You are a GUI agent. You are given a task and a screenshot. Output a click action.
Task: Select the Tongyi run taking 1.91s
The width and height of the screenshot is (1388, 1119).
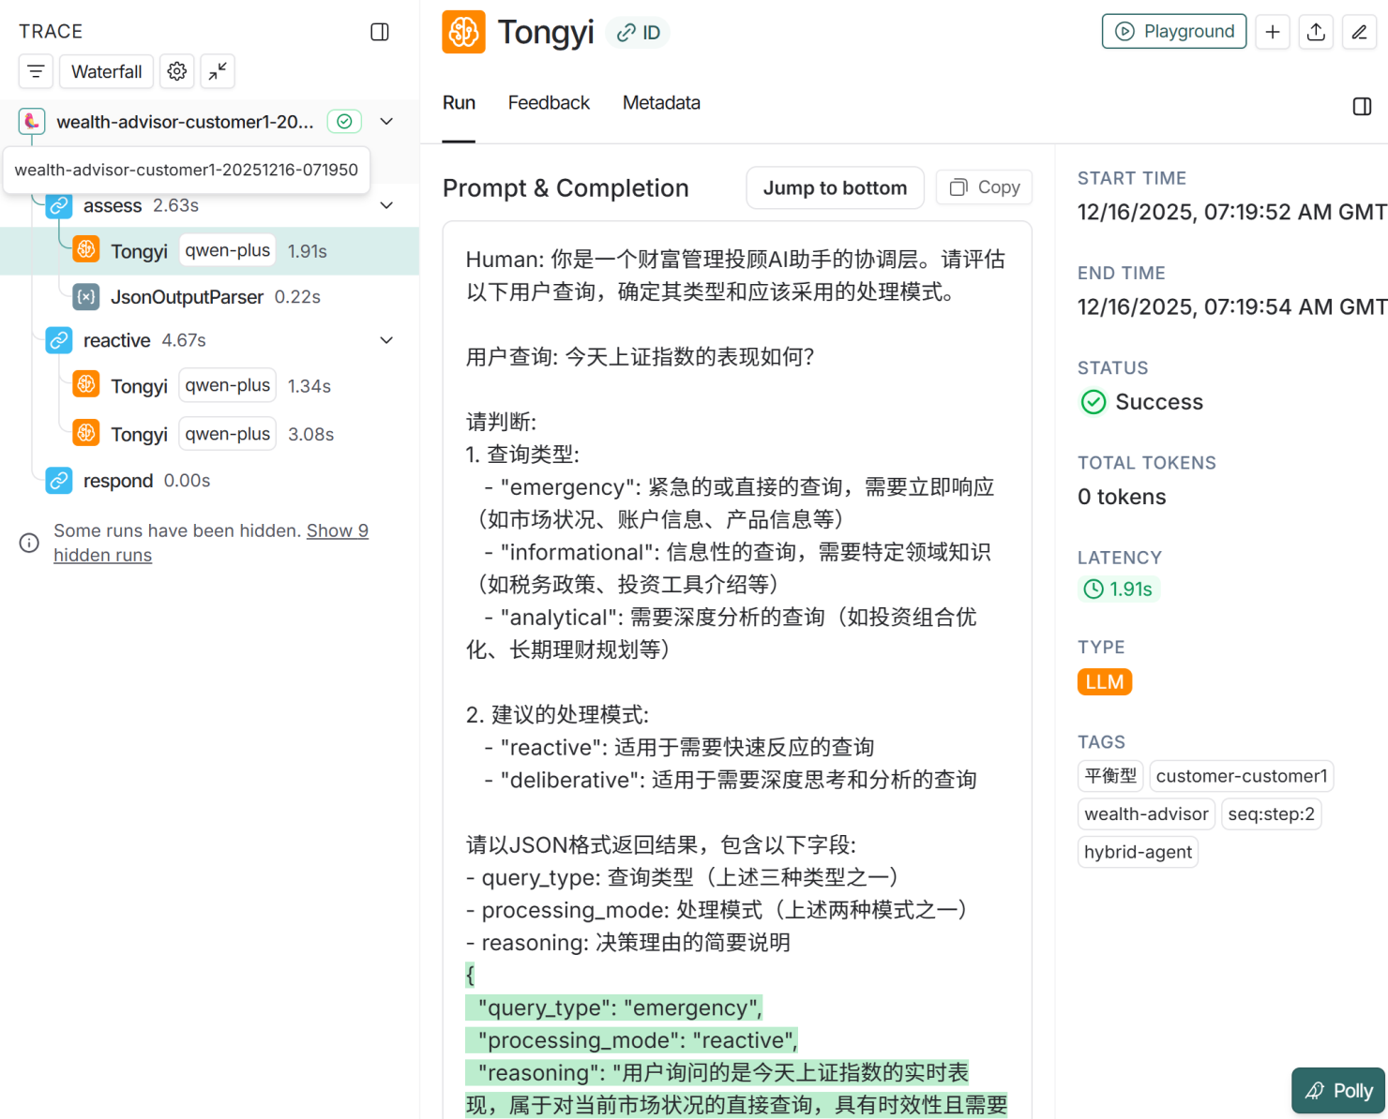209,251
